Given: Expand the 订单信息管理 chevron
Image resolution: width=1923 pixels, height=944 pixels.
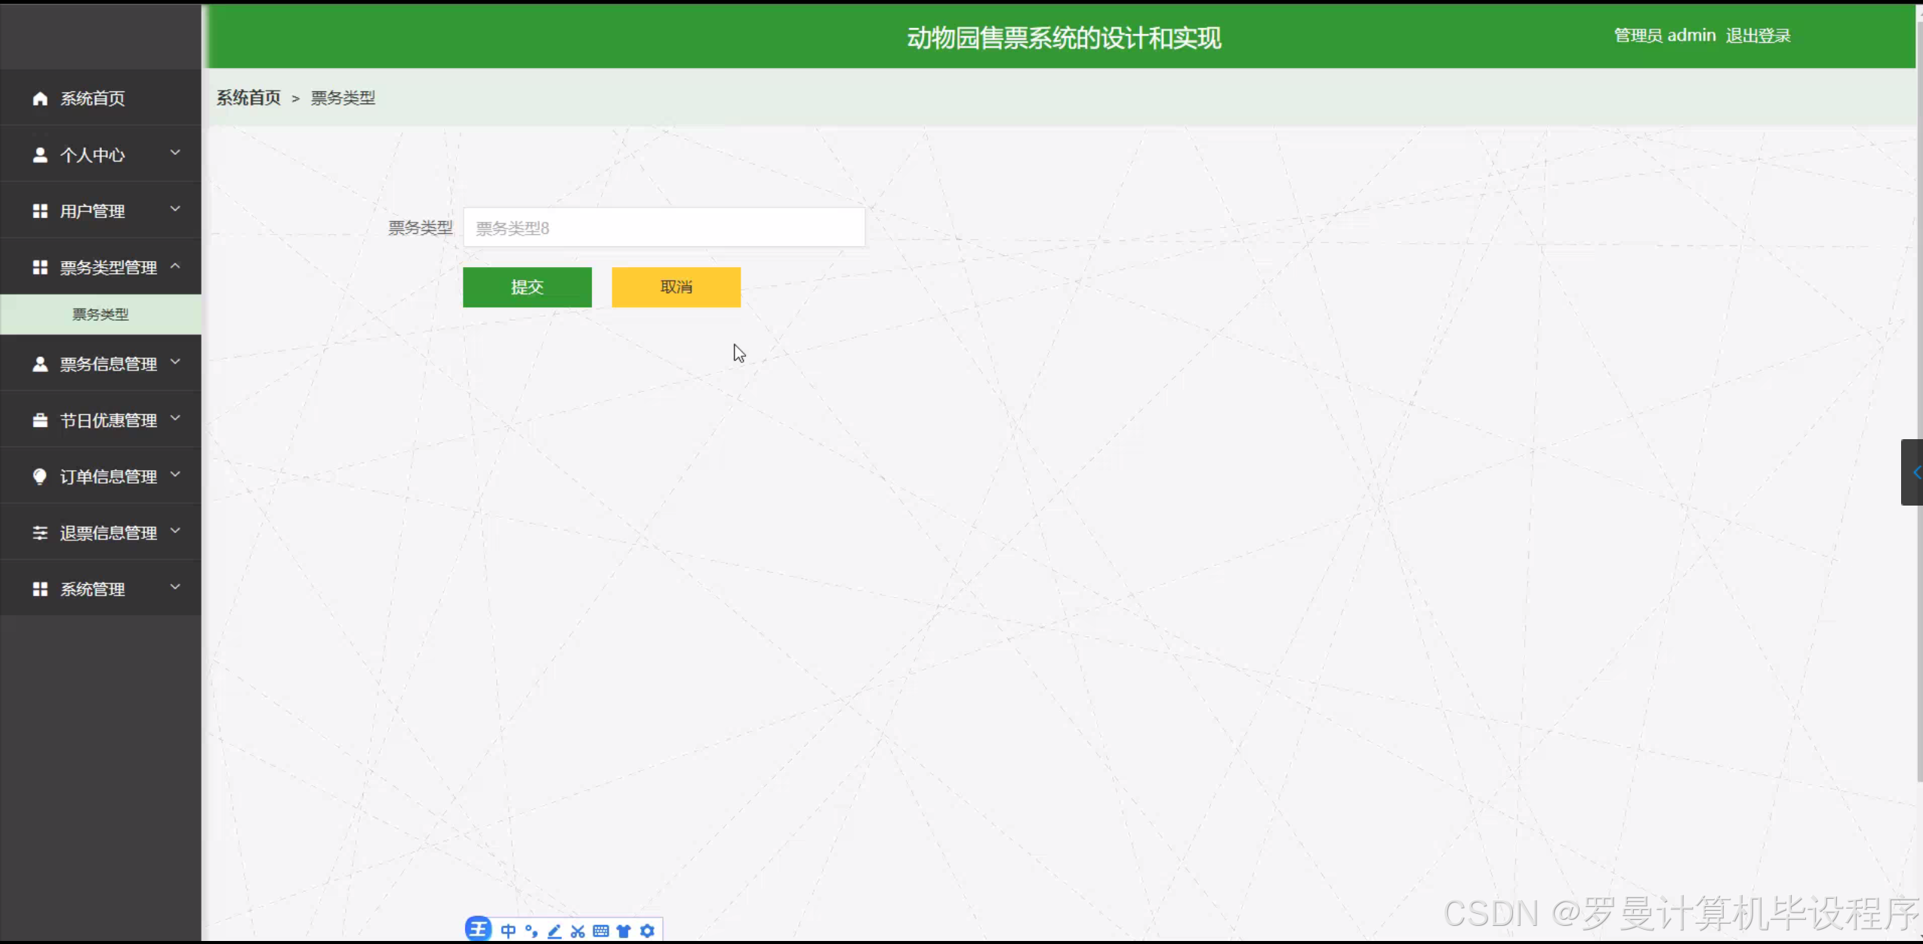Looking at the screenshot, I should [x=175, y=475].
